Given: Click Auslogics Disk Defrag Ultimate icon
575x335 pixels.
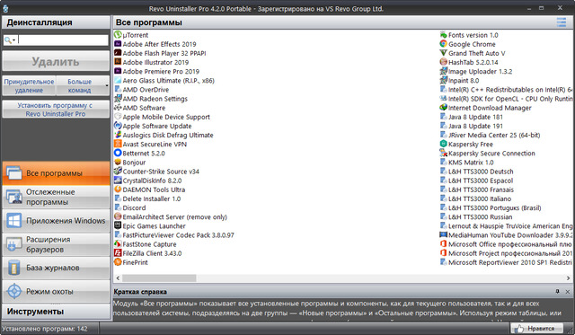Looking at the screenshot, I should tap(118, 135).
